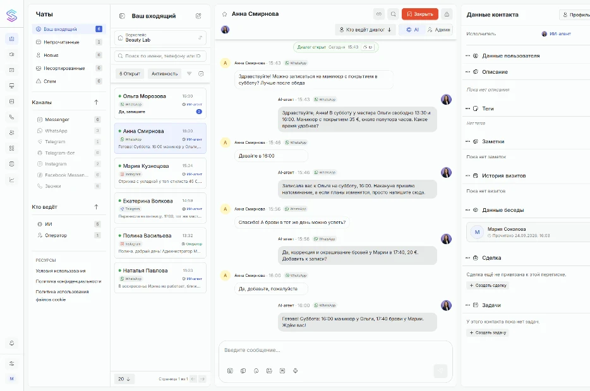Open the contacts people sidebar icon
The height and width of the screenshot is (391, 590).
pyautogui.click(x=11, y=132)
